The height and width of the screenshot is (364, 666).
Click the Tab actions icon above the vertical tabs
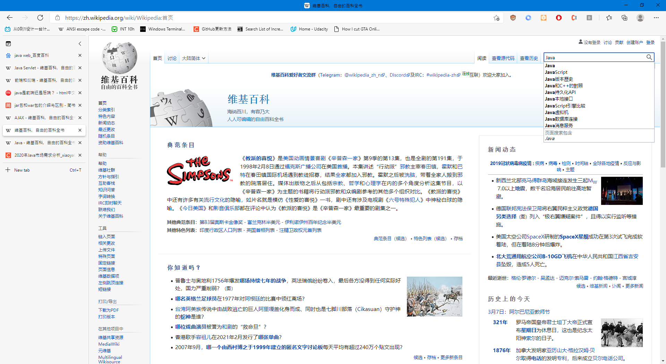pyautogui.click(x=8, y=44)
